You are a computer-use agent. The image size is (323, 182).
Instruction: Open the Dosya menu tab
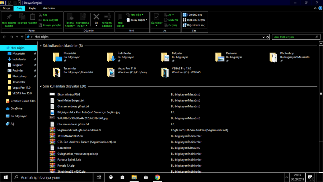(6, 9)
